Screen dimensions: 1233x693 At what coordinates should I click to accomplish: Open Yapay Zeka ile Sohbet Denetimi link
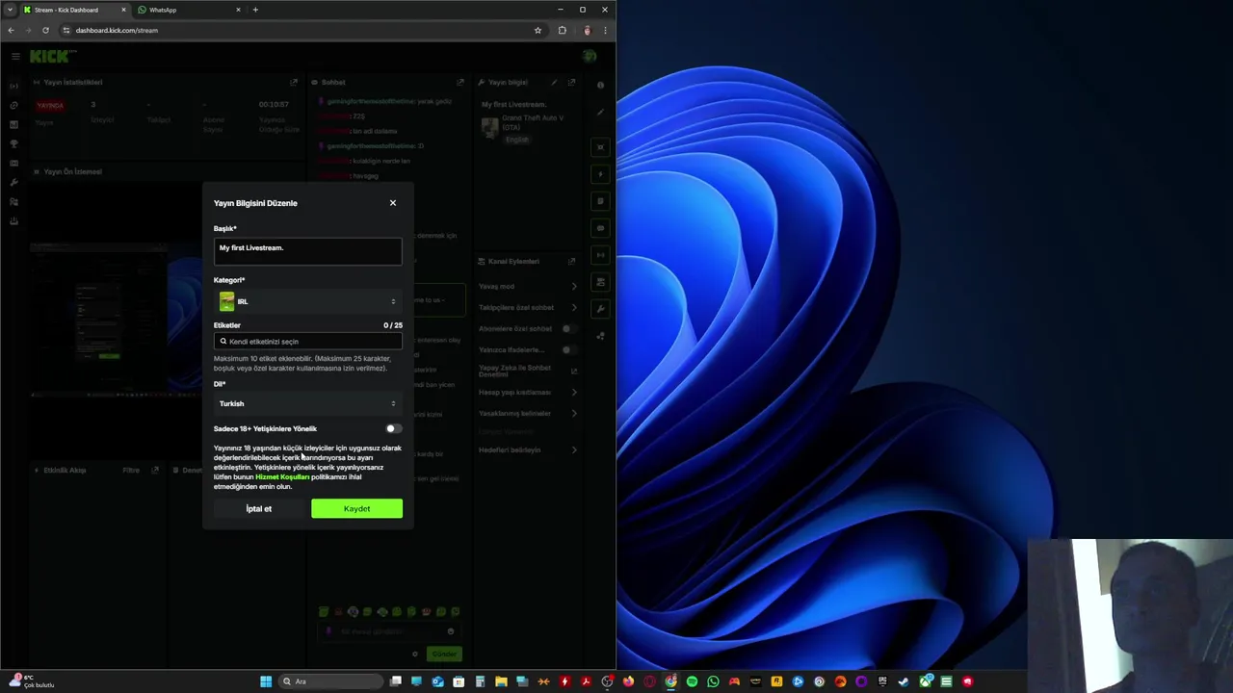coord(528,371)
